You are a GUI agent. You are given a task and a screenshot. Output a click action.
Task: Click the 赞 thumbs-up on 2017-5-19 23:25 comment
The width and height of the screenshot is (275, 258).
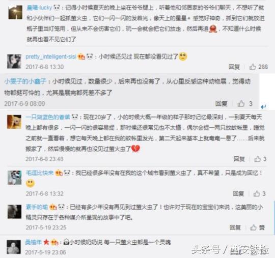click(253, 227)
